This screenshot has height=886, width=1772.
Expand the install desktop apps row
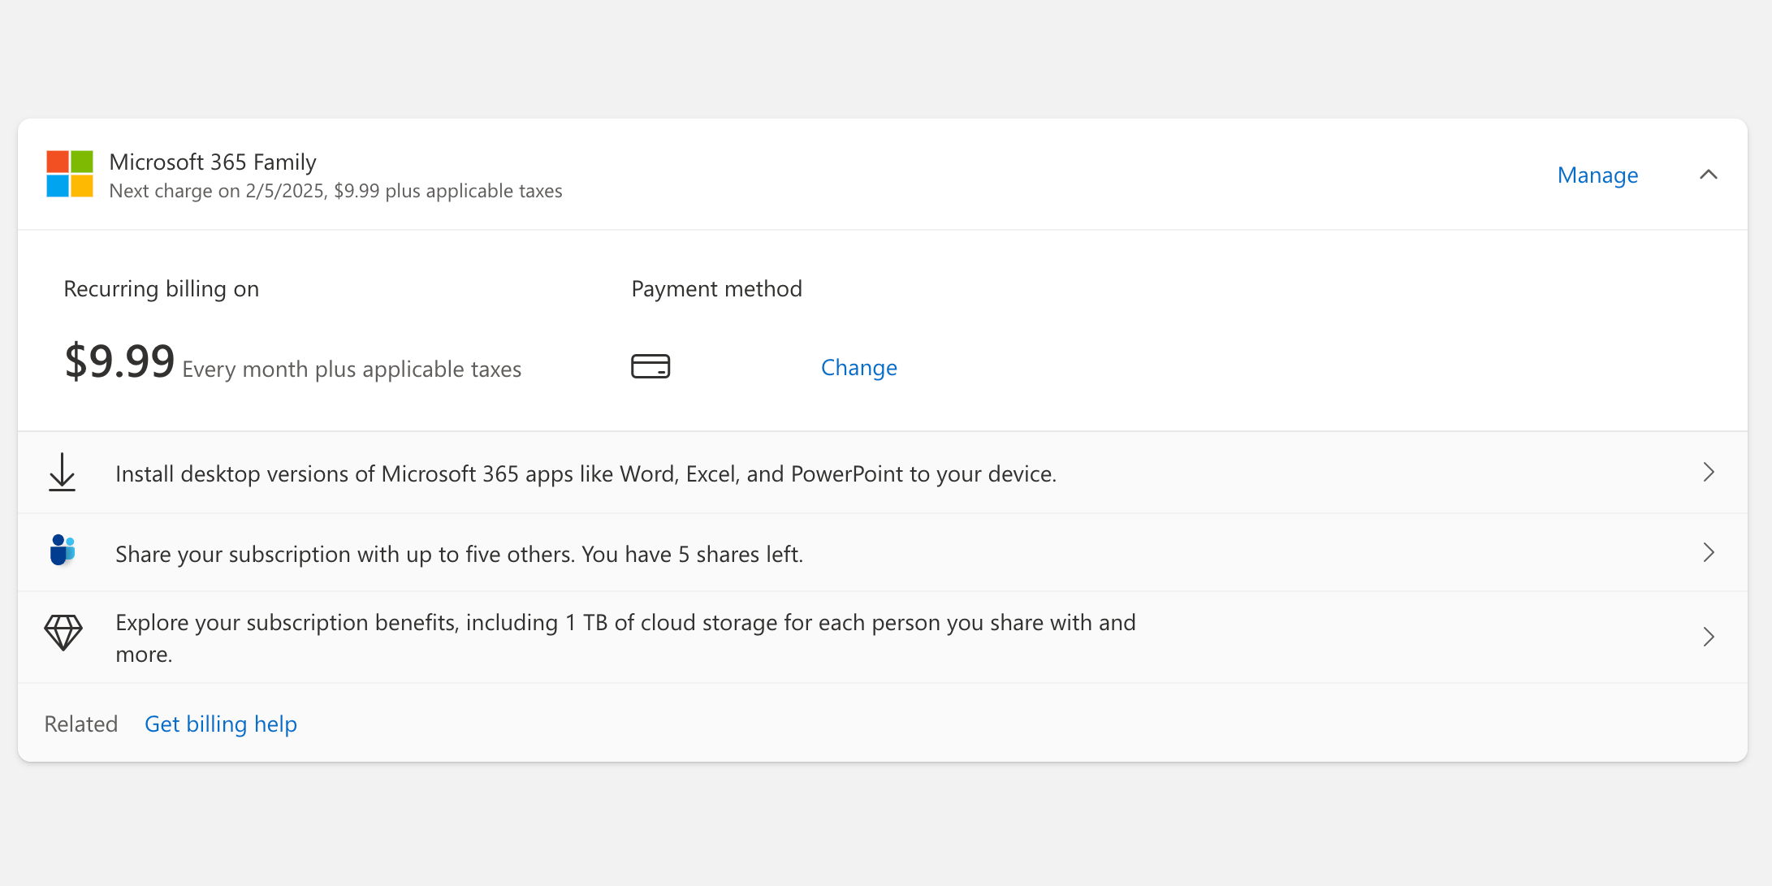pyautogui.click(x=1709, y=473)
